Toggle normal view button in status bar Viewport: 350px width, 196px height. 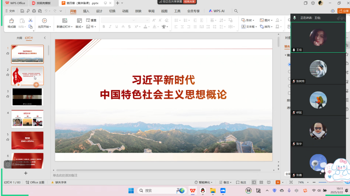(x=254, y=182)
